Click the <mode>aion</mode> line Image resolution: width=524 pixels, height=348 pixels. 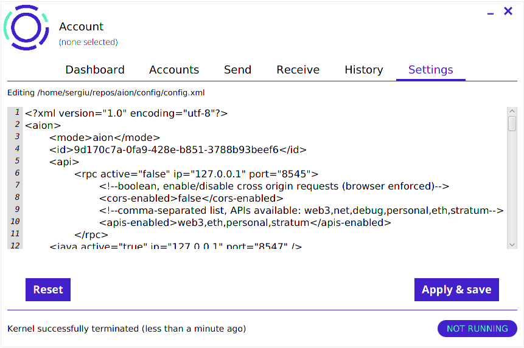click(x=105, y=137)
